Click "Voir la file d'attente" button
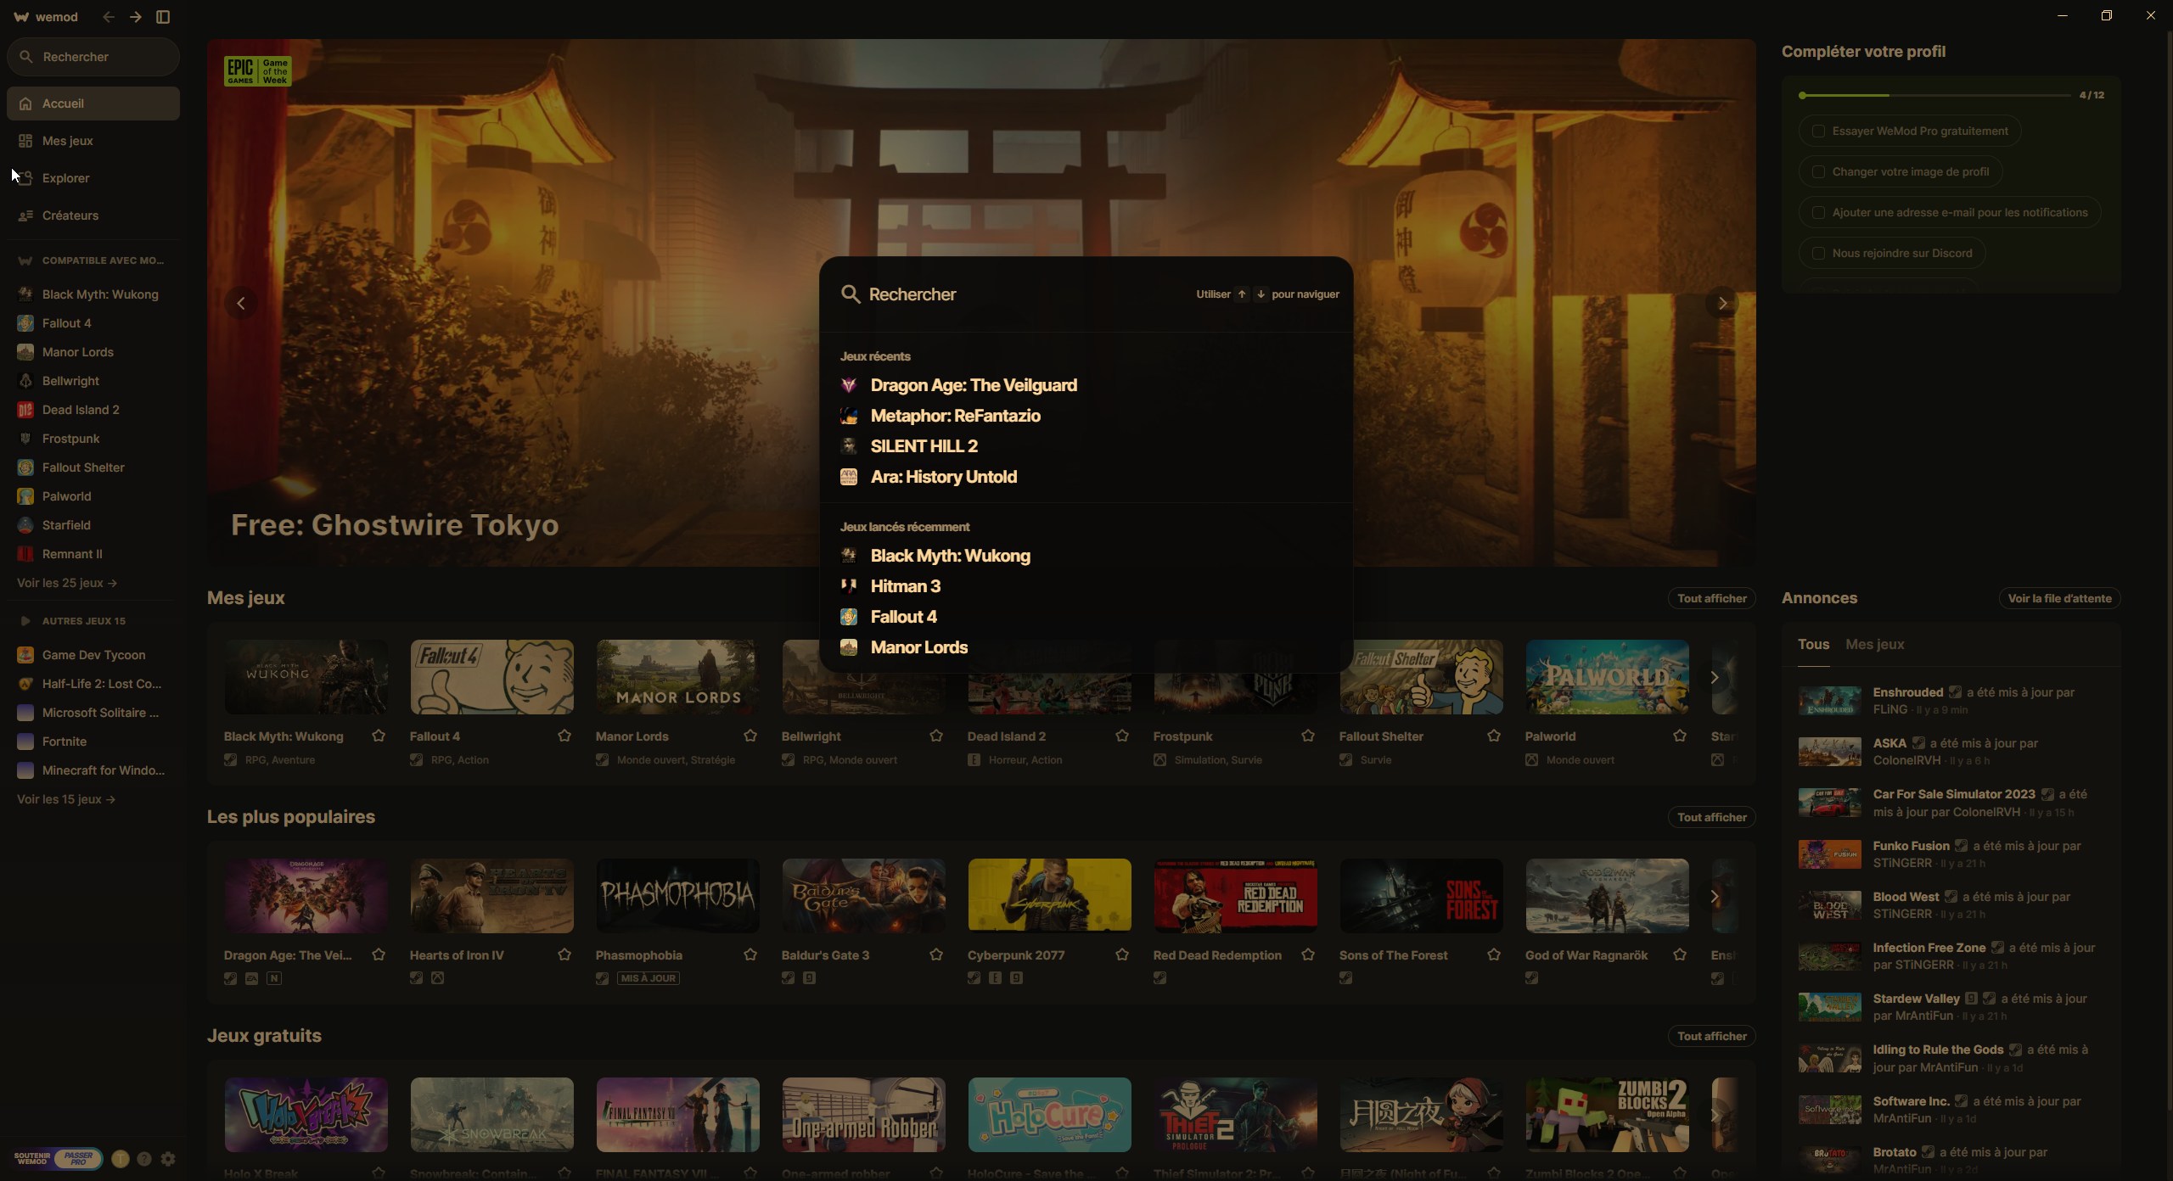The height and width of the screenshot is (1181, 2173). point(2059,598)
